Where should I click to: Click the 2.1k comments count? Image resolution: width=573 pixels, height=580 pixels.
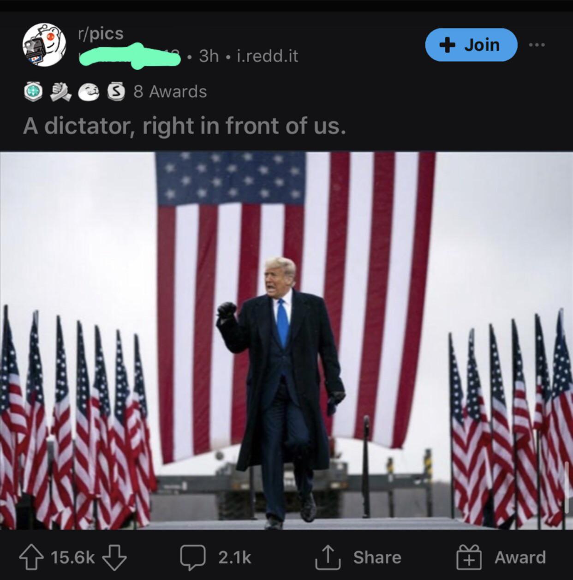click(235, 557)
